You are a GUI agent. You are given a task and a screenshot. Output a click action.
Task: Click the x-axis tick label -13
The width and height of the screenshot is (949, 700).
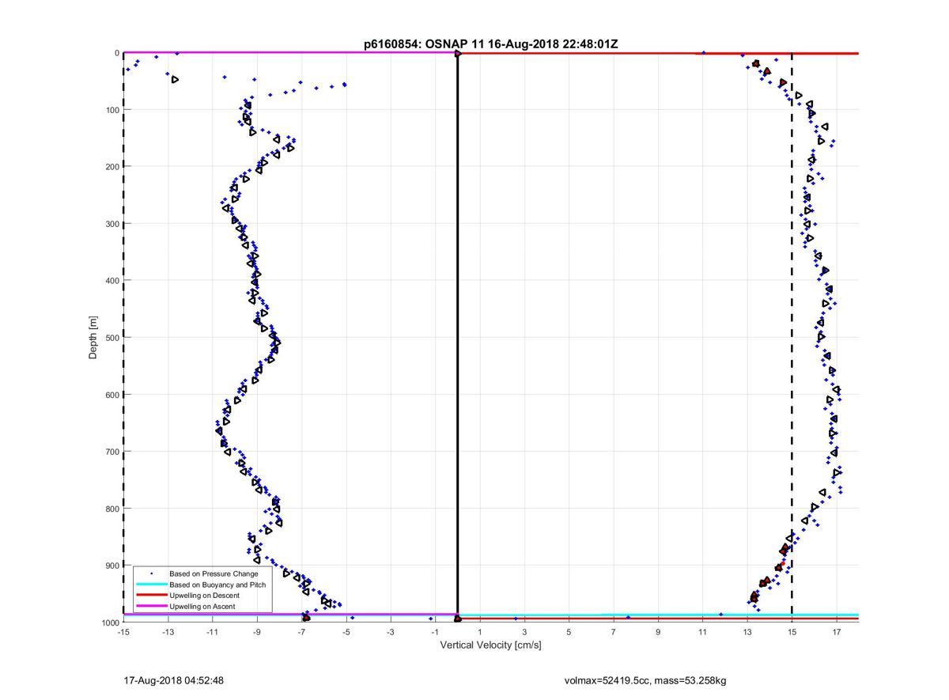[x=168, y=632]
